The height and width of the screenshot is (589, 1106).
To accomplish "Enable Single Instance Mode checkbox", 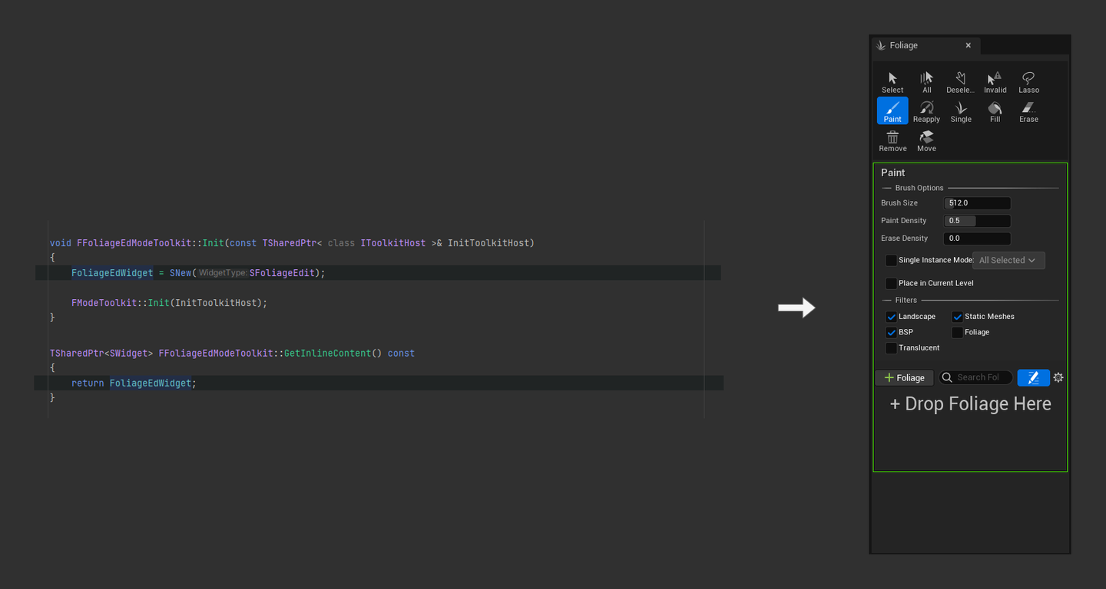I will click(891, 261).
